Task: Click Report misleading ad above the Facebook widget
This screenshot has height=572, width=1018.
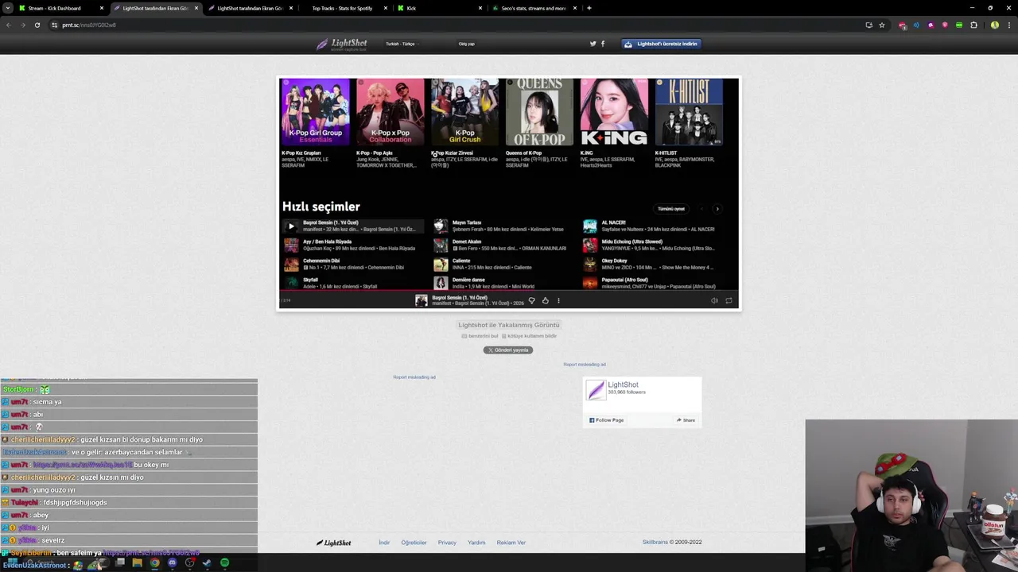Action: (x=585, y=365)
